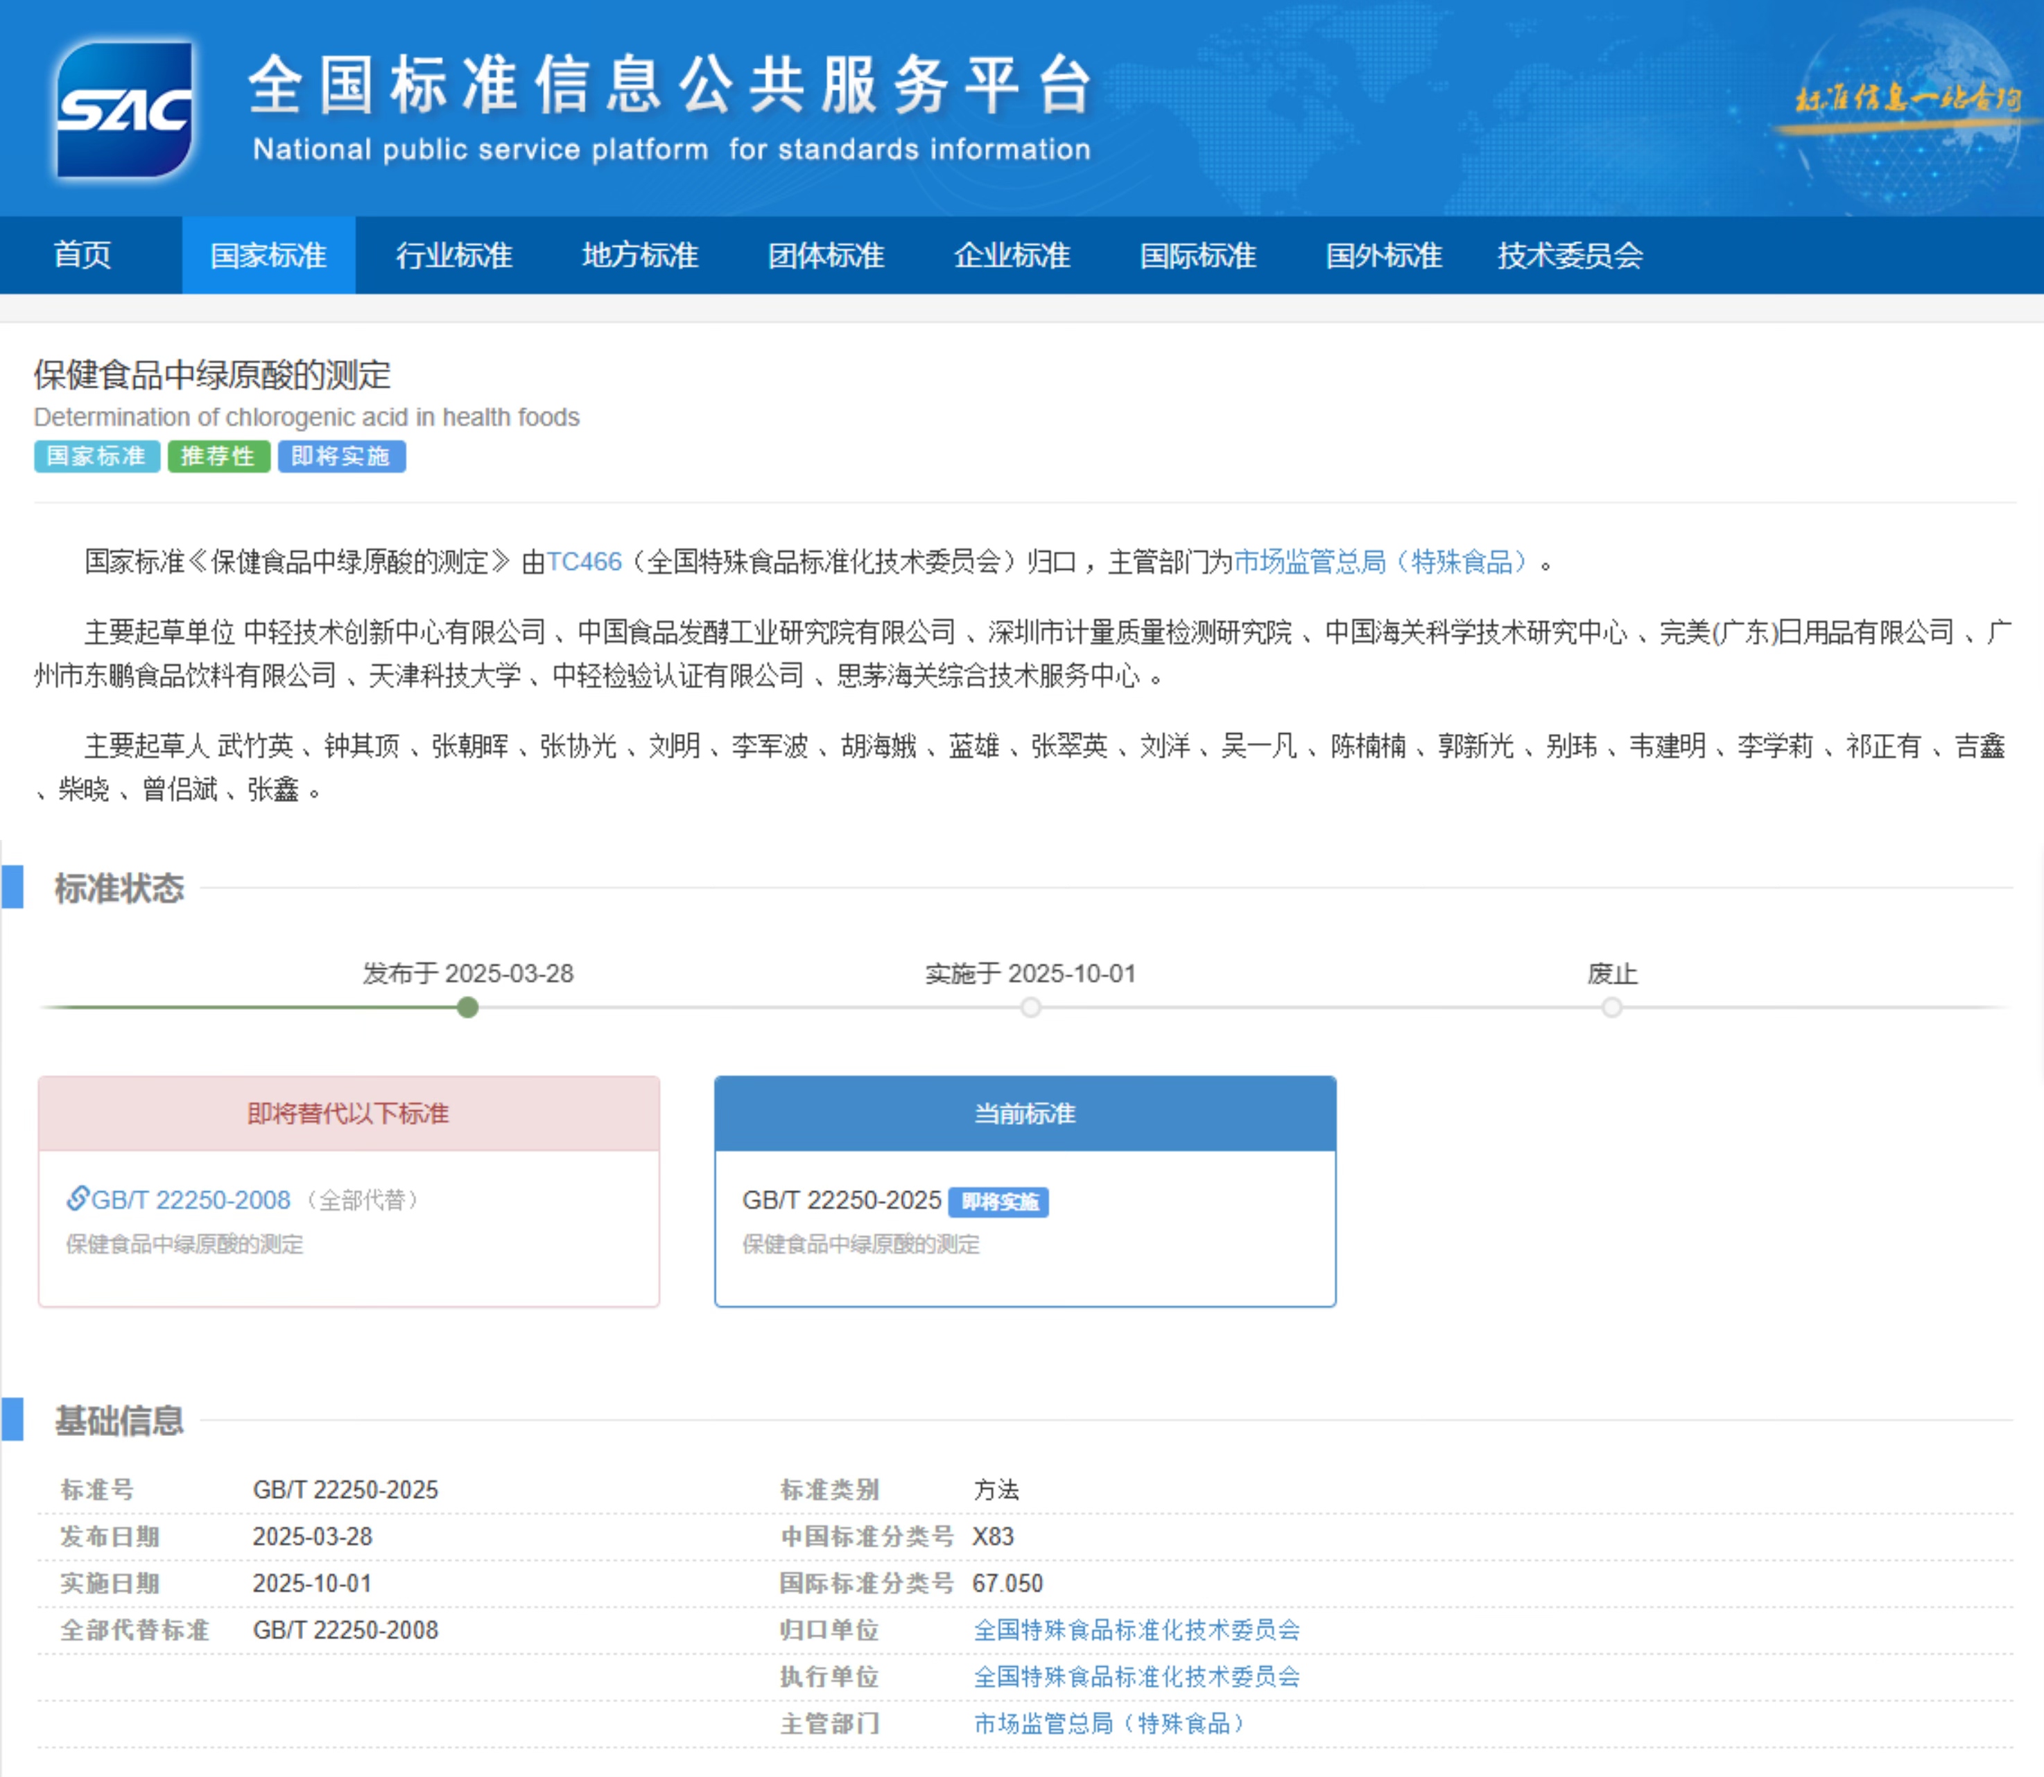Click 执行单位 link 全国特殊食品标准化技术委员会

pyautogui.click(x=1136, y=1677)
